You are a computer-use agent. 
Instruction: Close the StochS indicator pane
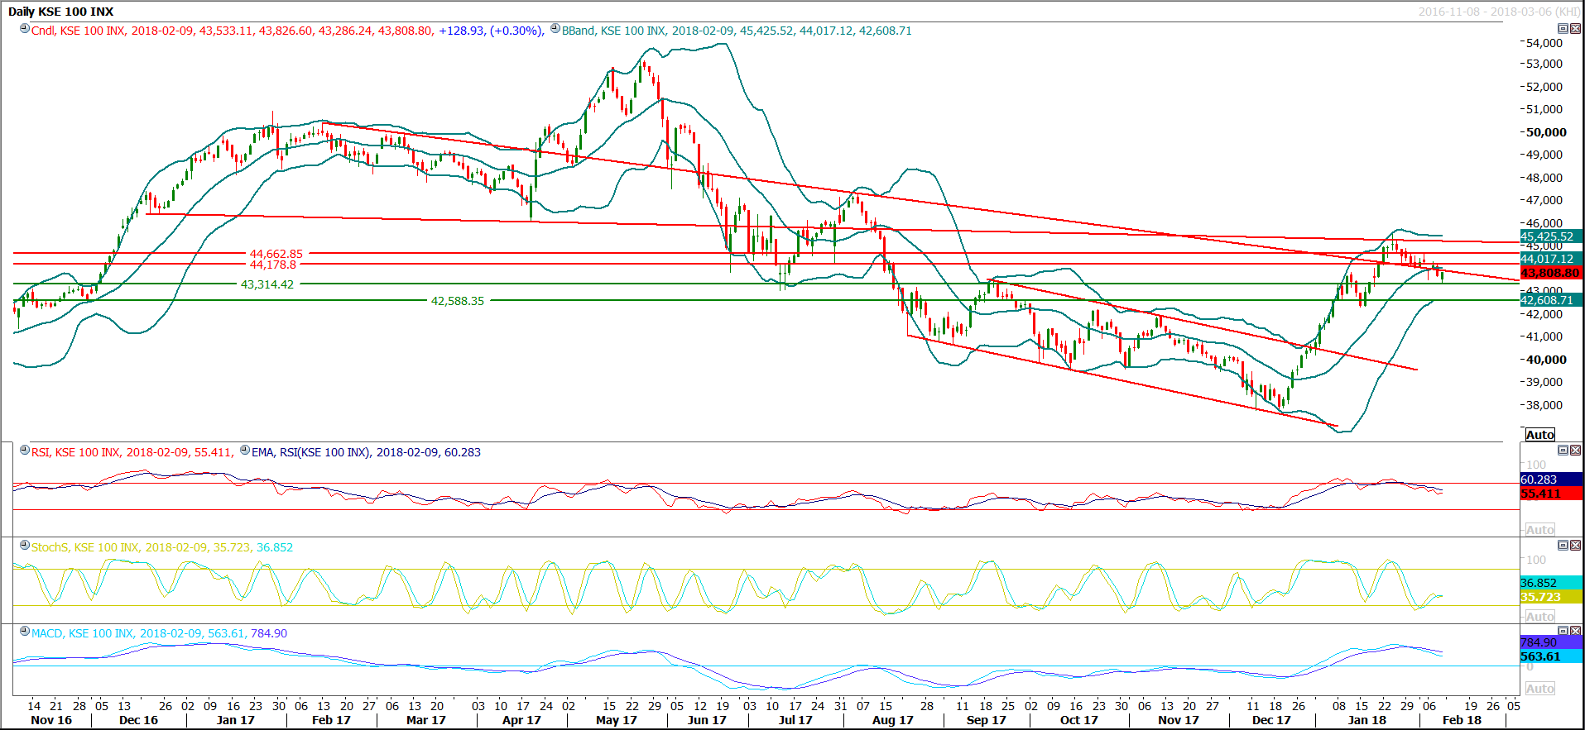(x=1575, y=546)
